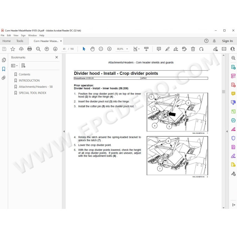Open the More Tools wrench icon
This screenshot has width=237, height=237.
pyautogui.click(x=233, y=174)
